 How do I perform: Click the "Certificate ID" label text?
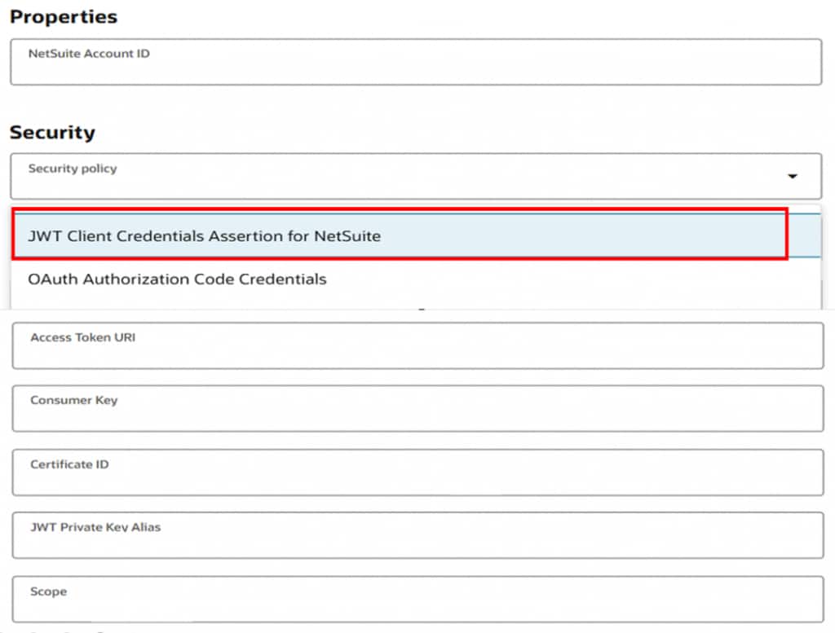click(69, 464)
